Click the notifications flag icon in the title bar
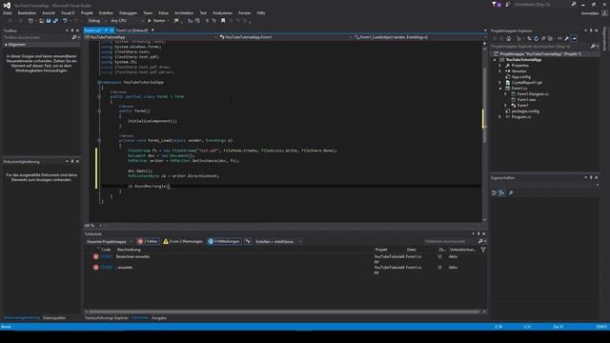This screenshot has width=610, height=343. point(496,5)
